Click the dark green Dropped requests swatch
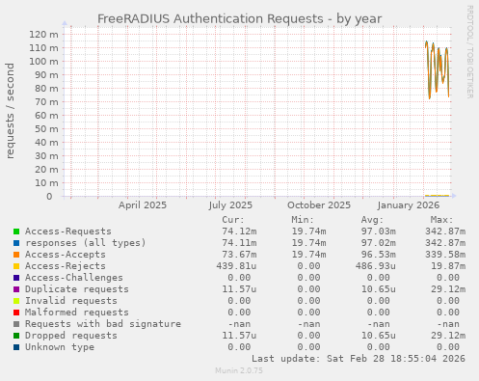Screen dimensions: 479x381 click(16, 336)
